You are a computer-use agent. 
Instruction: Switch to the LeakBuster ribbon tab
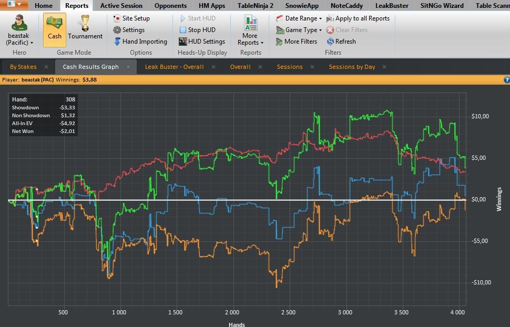[x=392, y=6]
